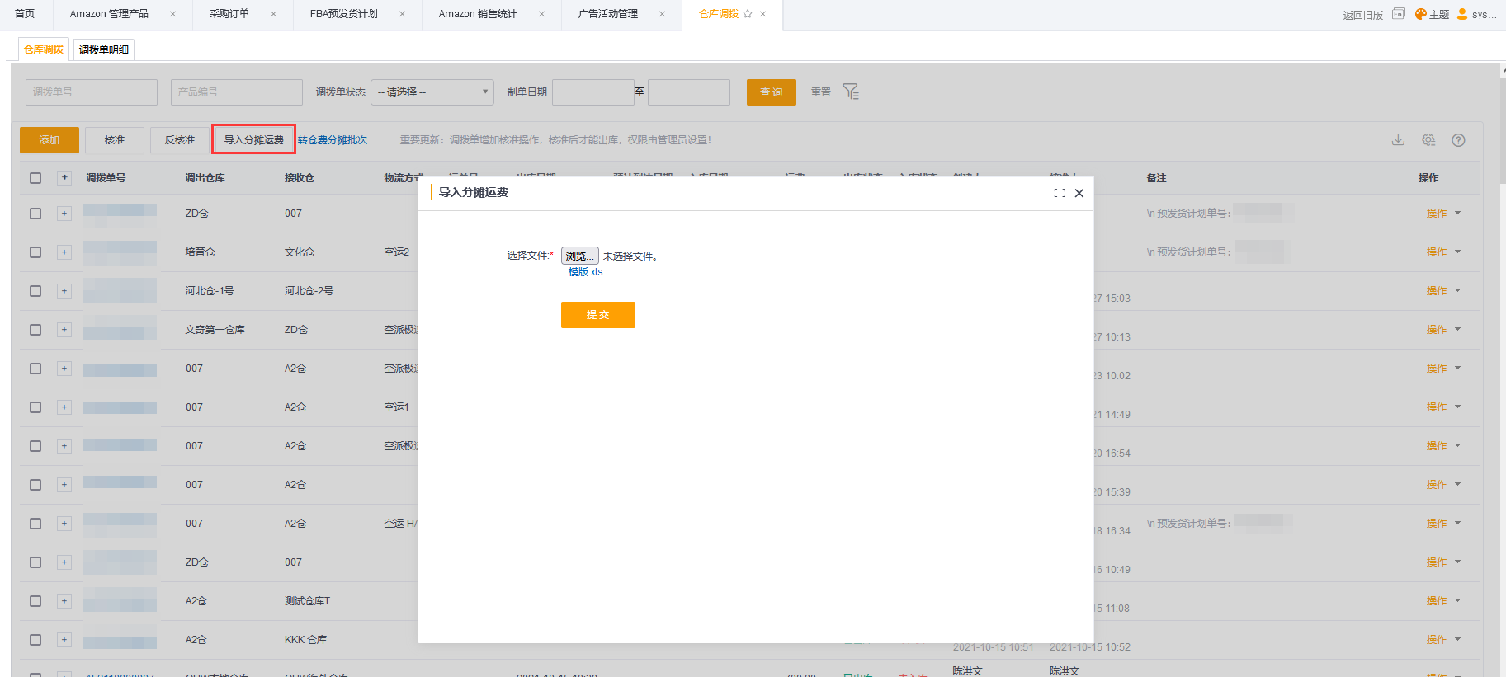Open 操作 dropdown for the first row
Screen dimensions: 1506x677
[1443, 214]
